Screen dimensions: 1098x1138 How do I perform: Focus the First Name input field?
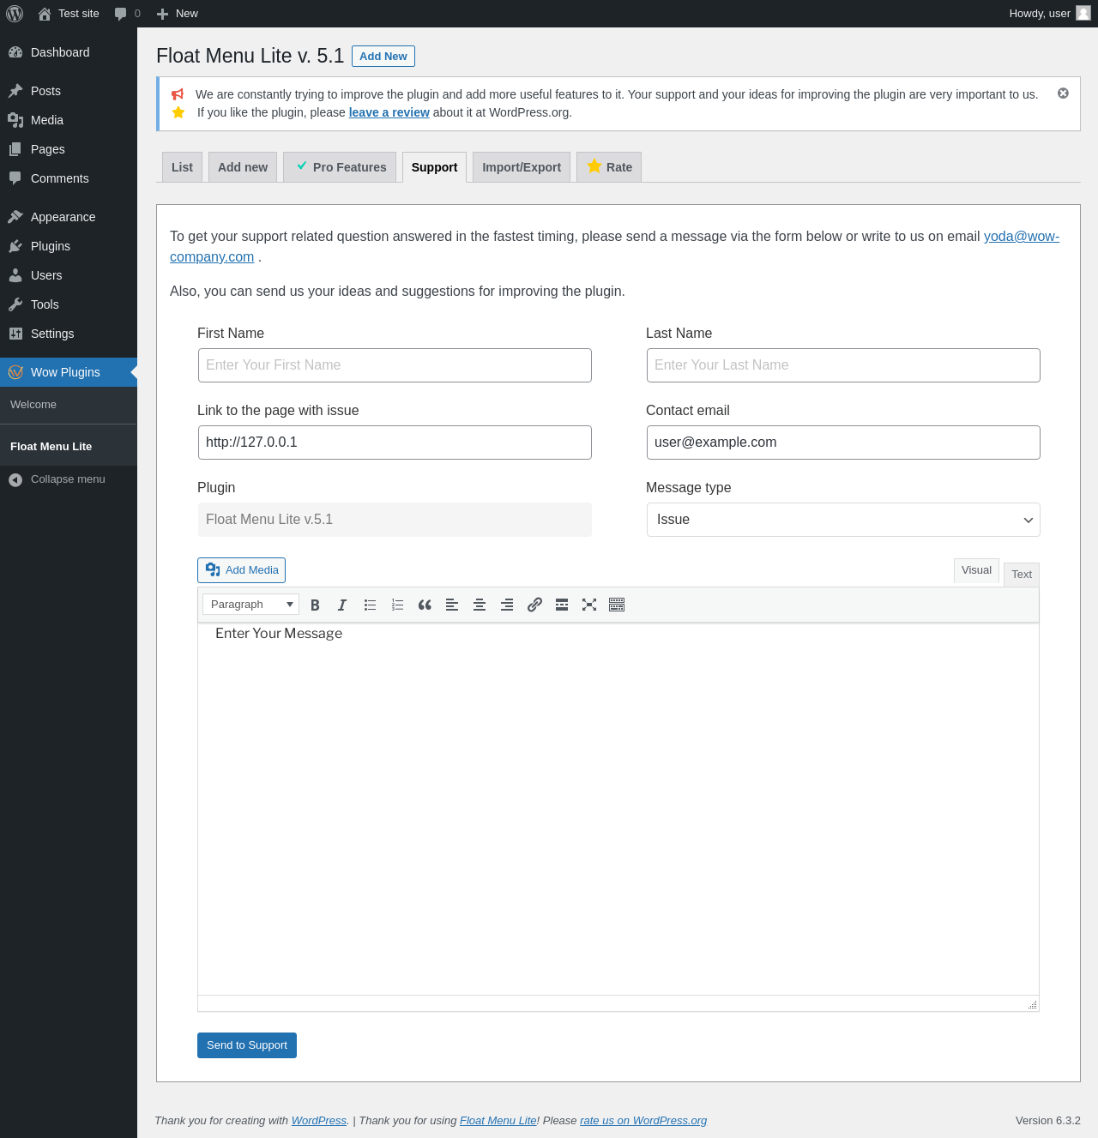395,365
